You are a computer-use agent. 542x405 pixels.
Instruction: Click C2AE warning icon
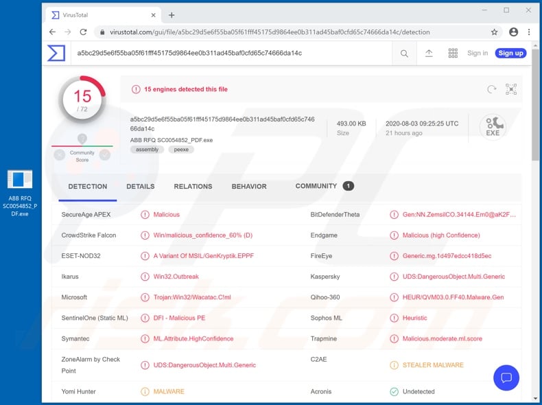pos(394,365)
